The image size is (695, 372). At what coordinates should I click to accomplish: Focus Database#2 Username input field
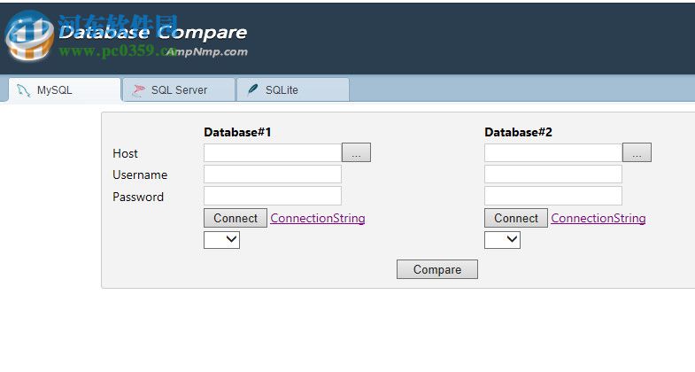pyautogui.click(x=553, y=174)
